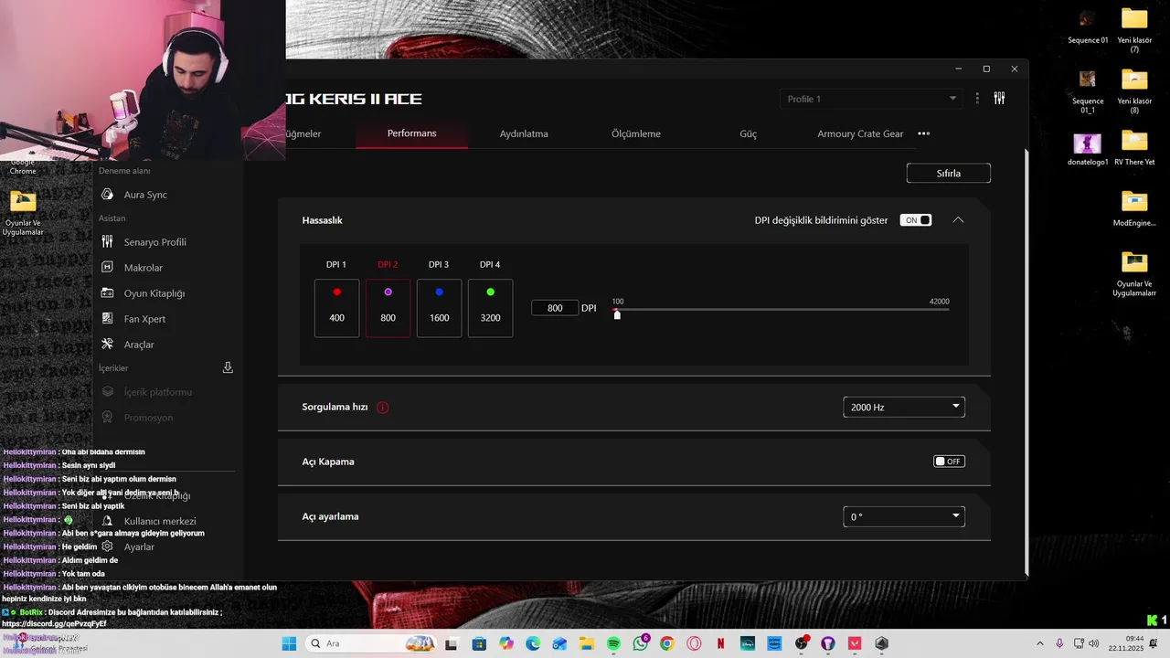This screenshot has width=1170, height=658.
Task: Click the microphone icon in system tray
Action: click(1059, 643)
